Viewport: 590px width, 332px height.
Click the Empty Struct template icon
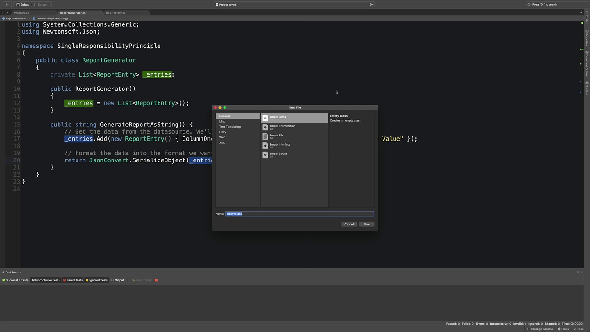pos(265,155)
